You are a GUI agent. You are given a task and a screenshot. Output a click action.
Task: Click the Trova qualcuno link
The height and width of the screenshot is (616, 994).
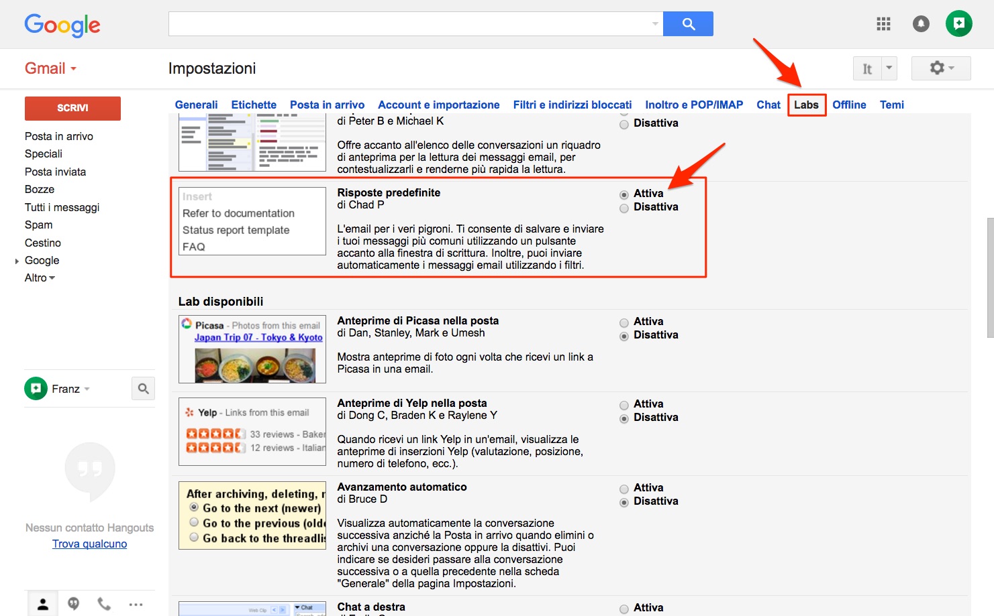click(x=89, y=544)
